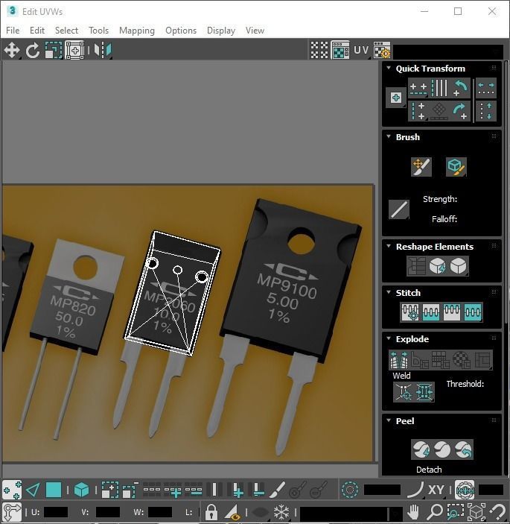Click Reset Peel icon
510x524 pixels.
tap(463, 449)
